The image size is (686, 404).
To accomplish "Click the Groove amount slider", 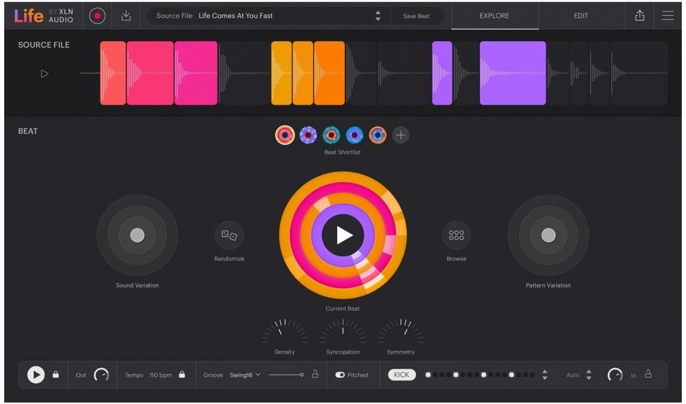I will (x=286, y=375).
